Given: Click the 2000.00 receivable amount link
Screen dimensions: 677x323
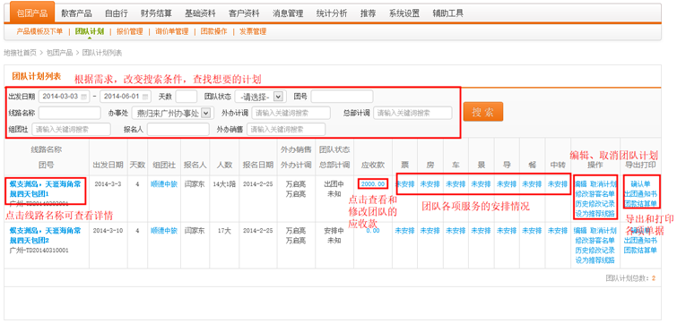Looking at the screenshot, I should point(373,184).
